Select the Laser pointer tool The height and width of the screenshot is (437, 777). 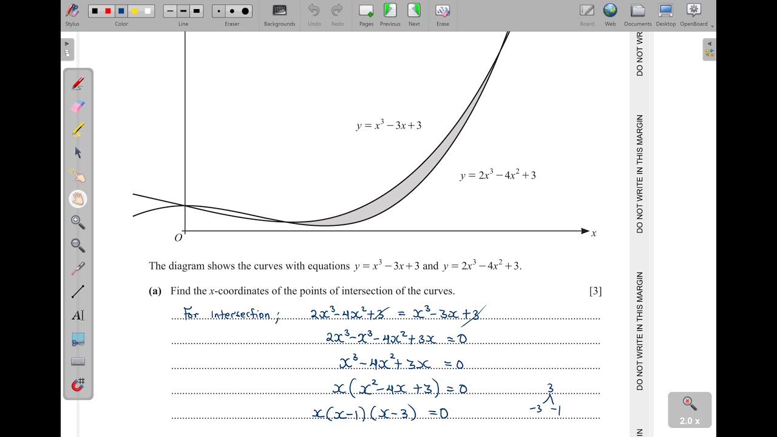point(78,268)
